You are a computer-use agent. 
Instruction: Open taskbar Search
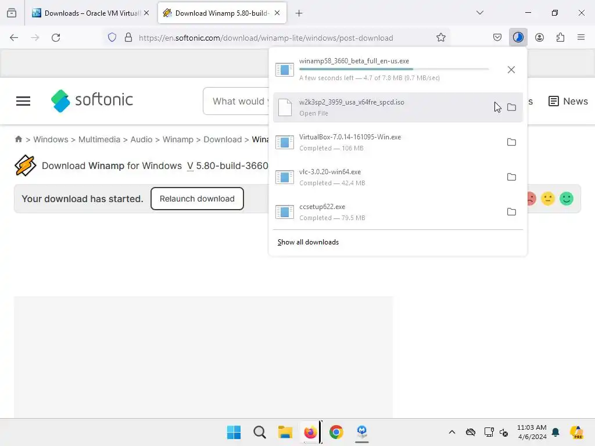260,432
